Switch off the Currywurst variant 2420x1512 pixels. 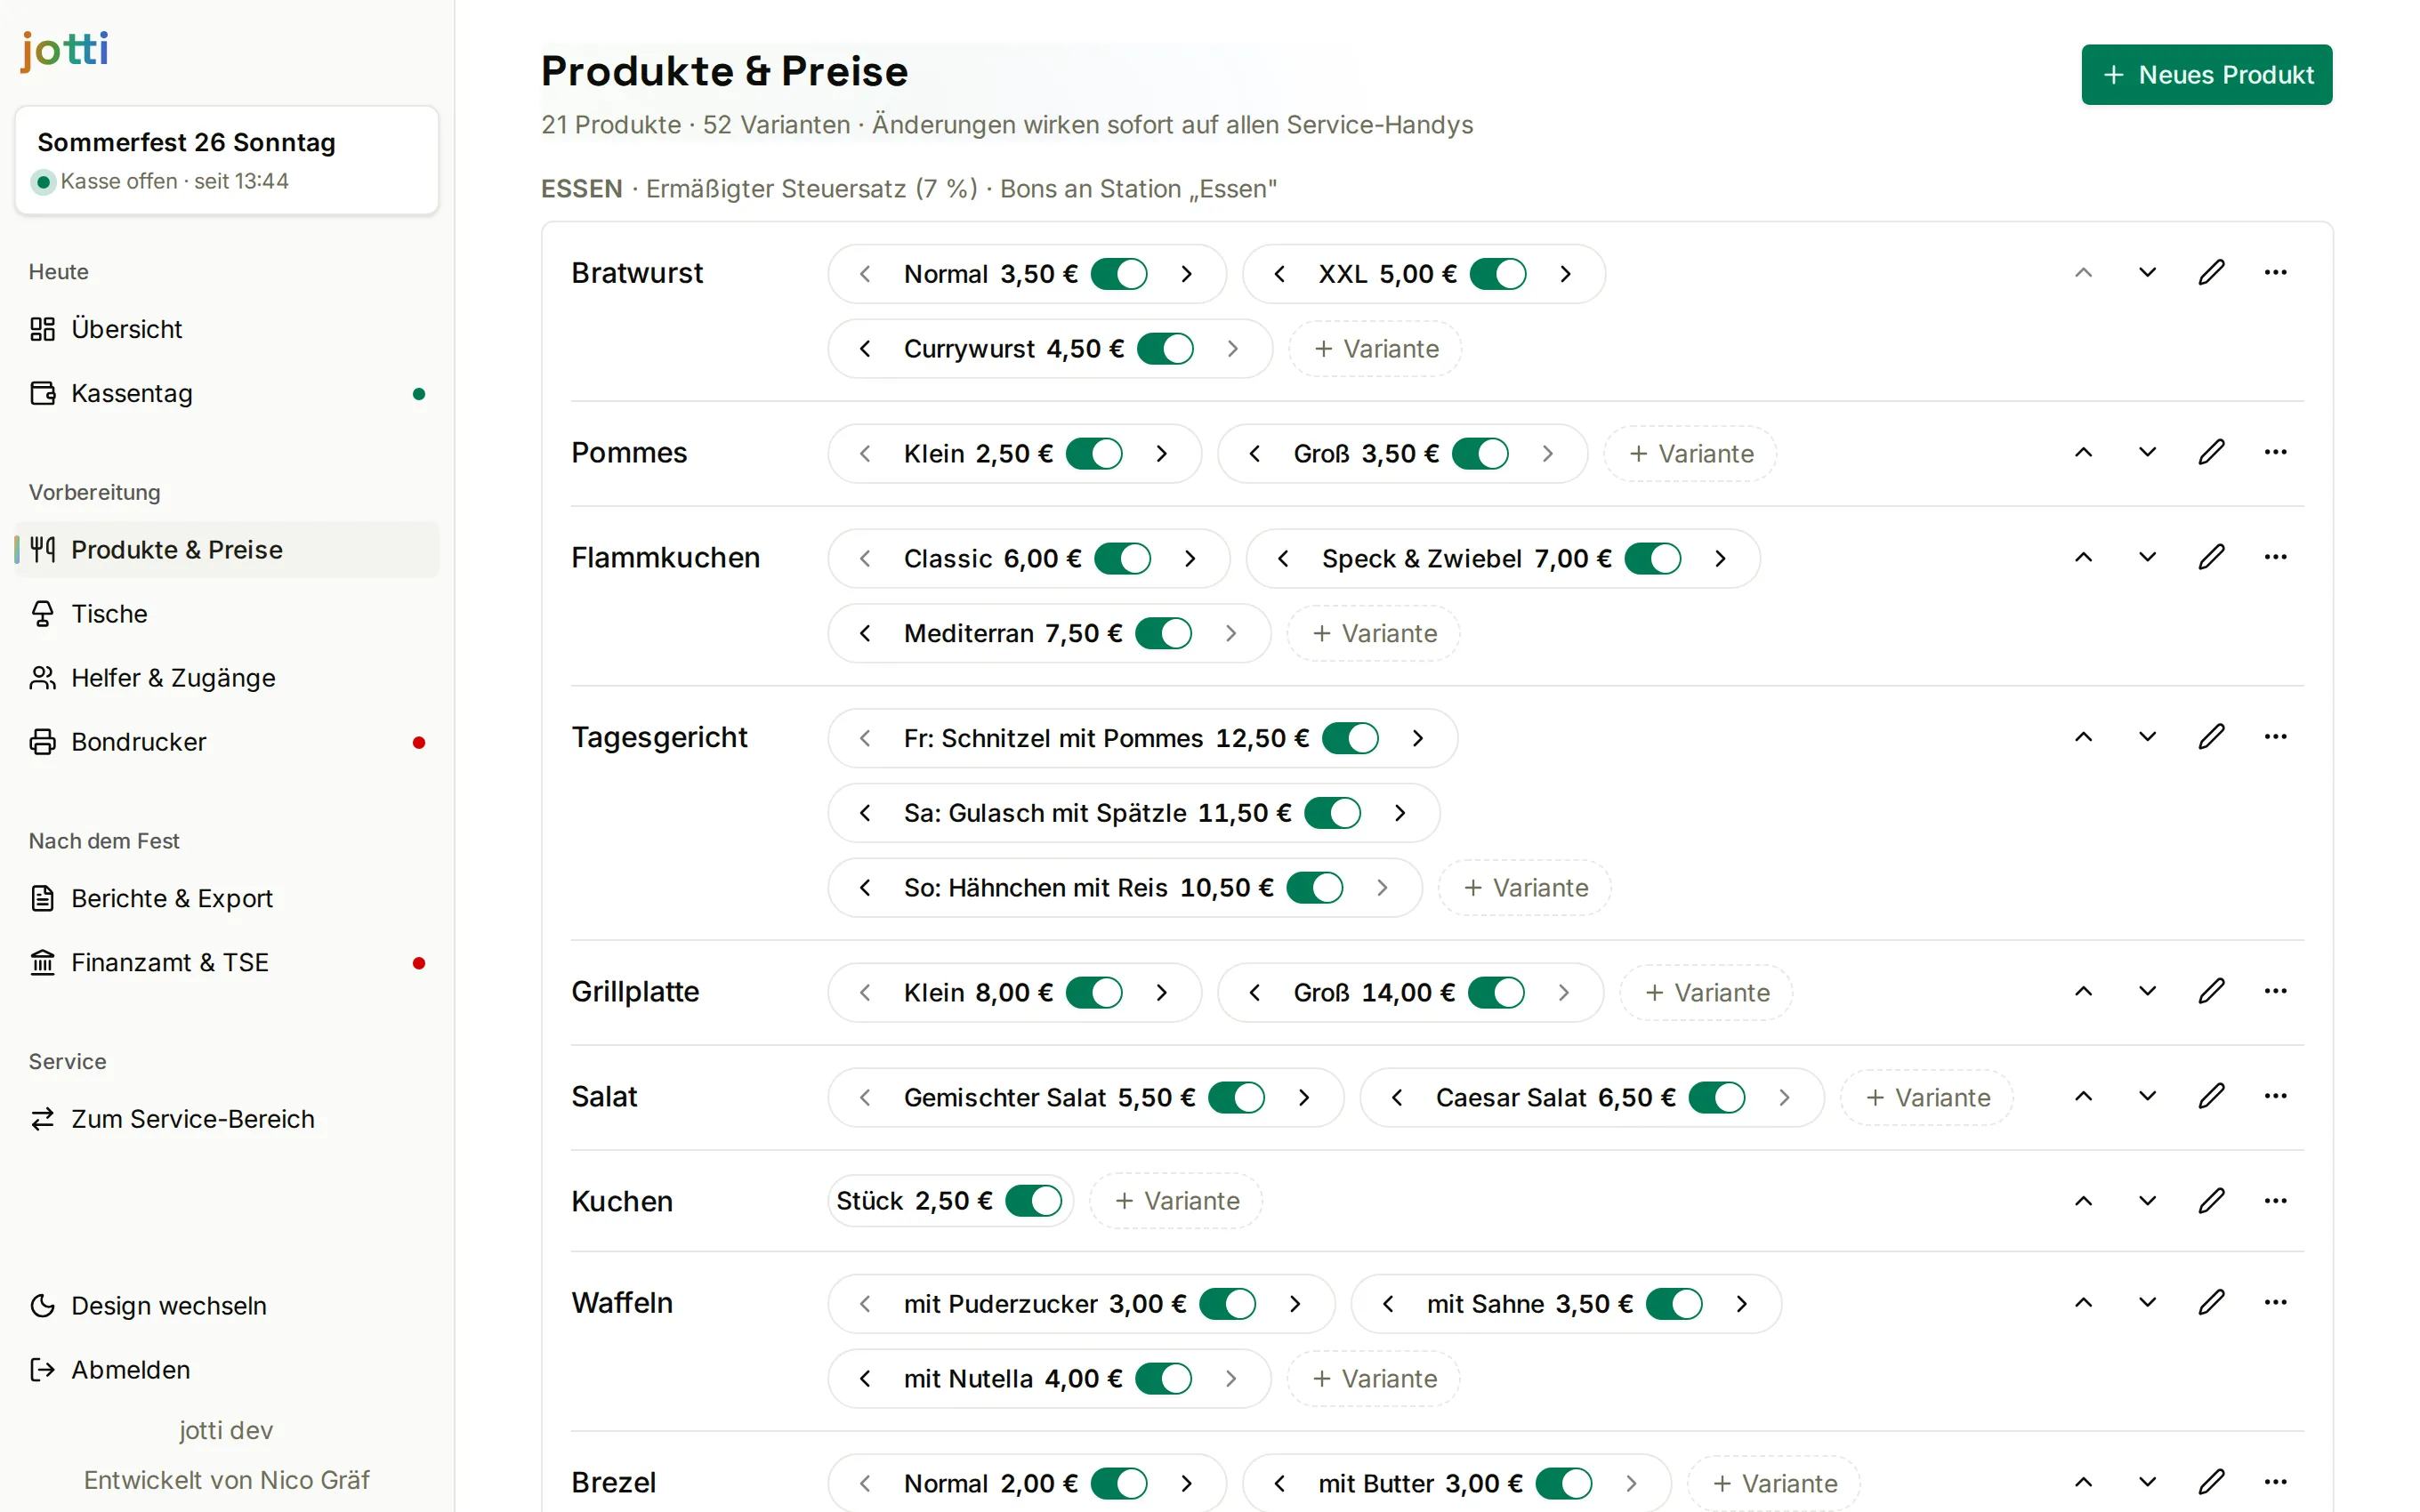[x=1164, y=349]
